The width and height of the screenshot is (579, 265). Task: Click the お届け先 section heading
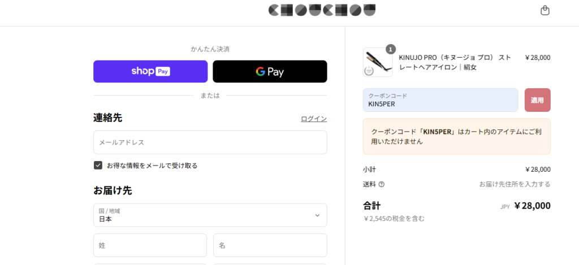point(113,190)
